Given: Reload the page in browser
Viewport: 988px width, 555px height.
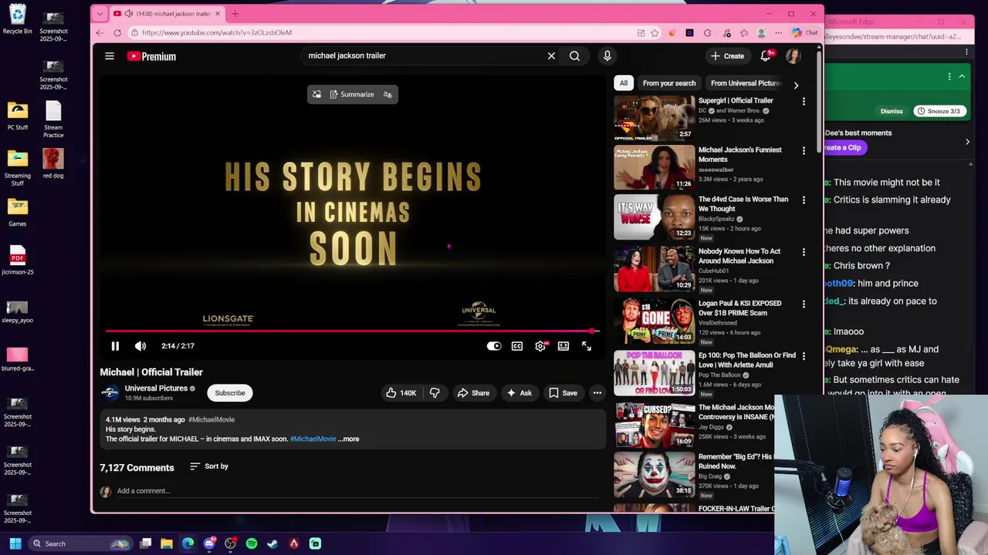Looking at the screenshot, I should tap(117, 32).
